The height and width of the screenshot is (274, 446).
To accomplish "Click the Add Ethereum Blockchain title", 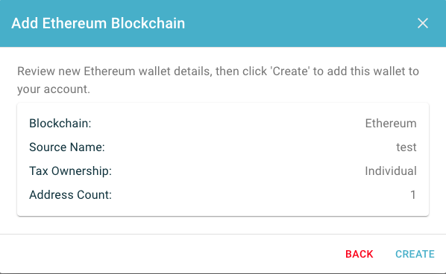I will [98, 23].
